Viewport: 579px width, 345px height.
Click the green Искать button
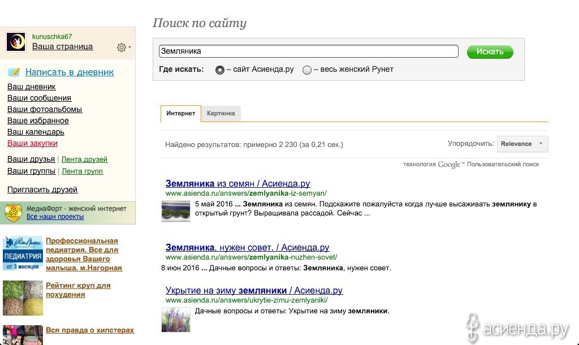point(490,51)
